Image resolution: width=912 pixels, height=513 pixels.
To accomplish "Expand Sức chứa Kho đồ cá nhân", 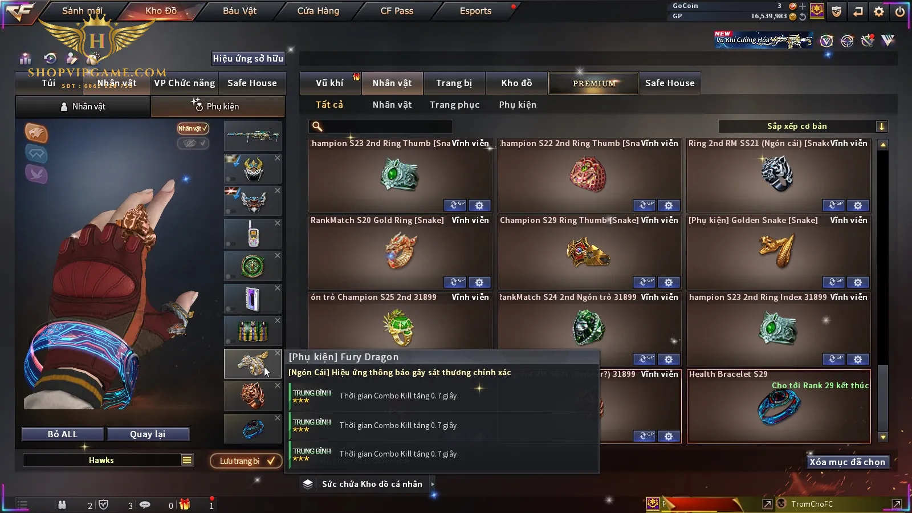I will 433,484.
